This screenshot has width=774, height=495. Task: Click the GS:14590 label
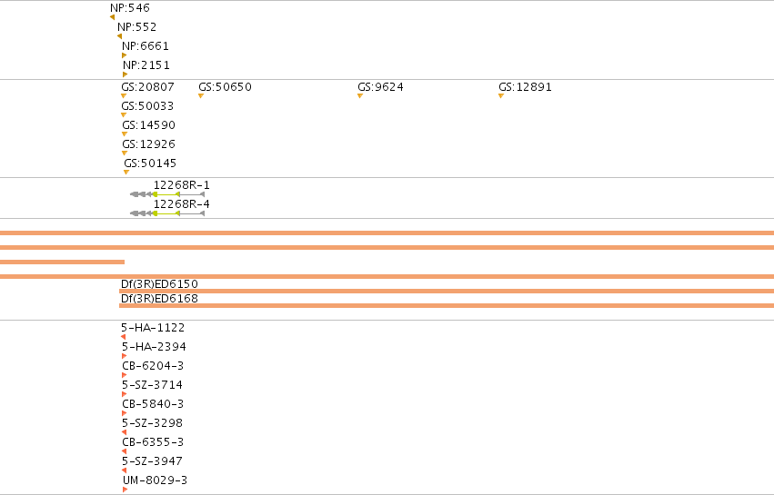pos(148,125)
